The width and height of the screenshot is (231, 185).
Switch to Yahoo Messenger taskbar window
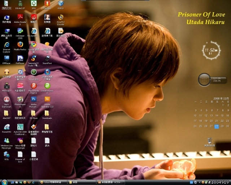point(53,182)
